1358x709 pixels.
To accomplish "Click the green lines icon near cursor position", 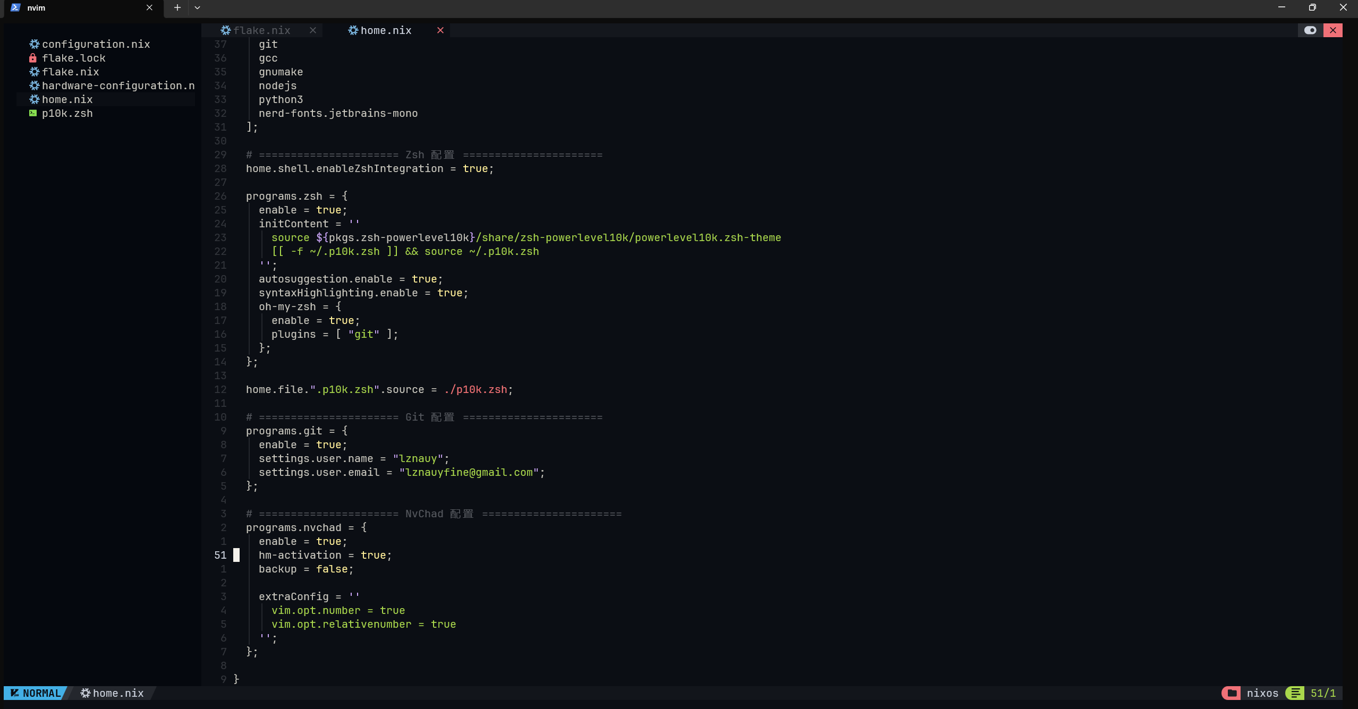I will (x=1295, y=693).
